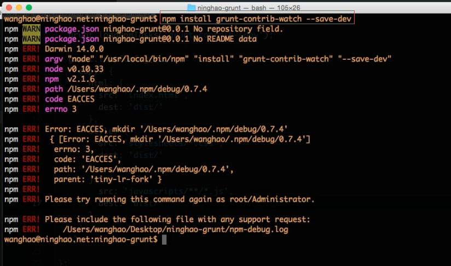
Task: Click the 'errno 3' error line
Action: point(61,109)
